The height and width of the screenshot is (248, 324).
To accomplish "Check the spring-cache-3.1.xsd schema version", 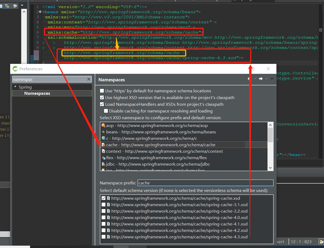I will click(x=104, y=205).
